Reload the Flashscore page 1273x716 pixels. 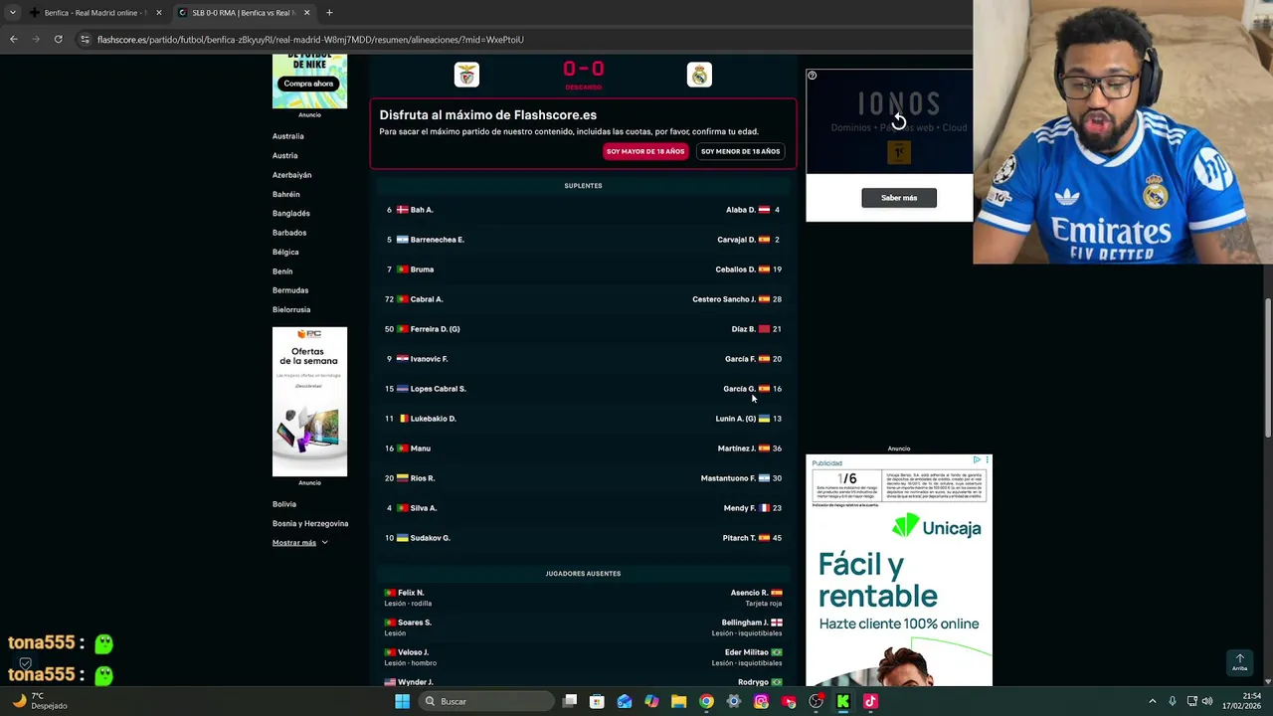[x=58, y=39]
